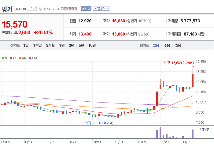Click the 11/20 date axis label
The height and width of the screenshot is (150, 214).
coord(164,142)
